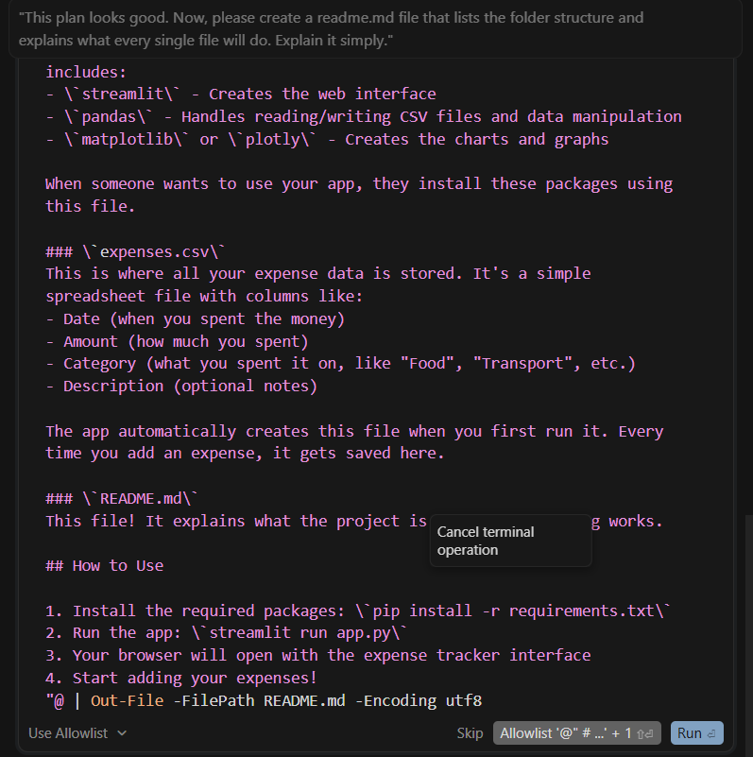The image size is (753, 757).
Task: Click step 4 'Start adding your expenses!' line
Action: pyautogui.click(x=181, y=678)
